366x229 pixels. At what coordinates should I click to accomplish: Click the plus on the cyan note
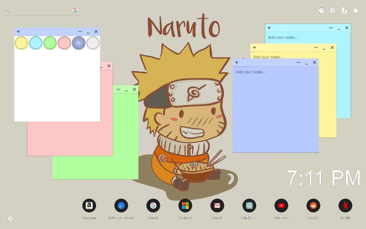point(269,28)
